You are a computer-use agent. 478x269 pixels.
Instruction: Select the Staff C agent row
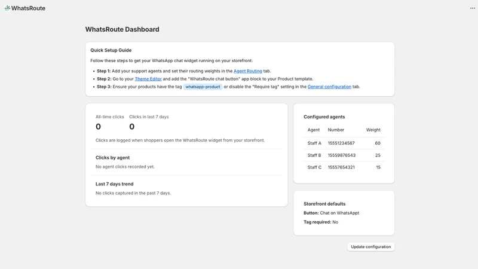point(344,167)
